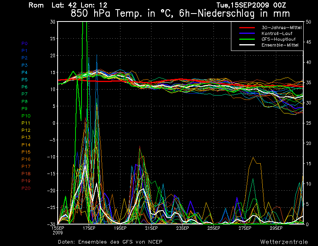Click the 29SEP date axis label
The image size is (318, 246).
pos(276,228)
